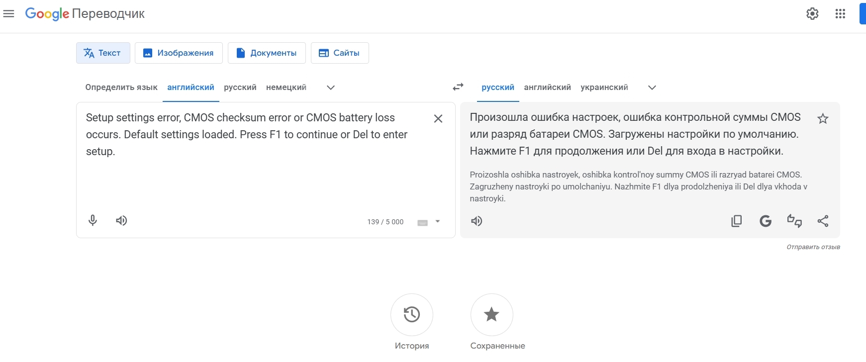Open the Google apps grid menu
This screenshot has height=362, width=866.
pos(840,14)
